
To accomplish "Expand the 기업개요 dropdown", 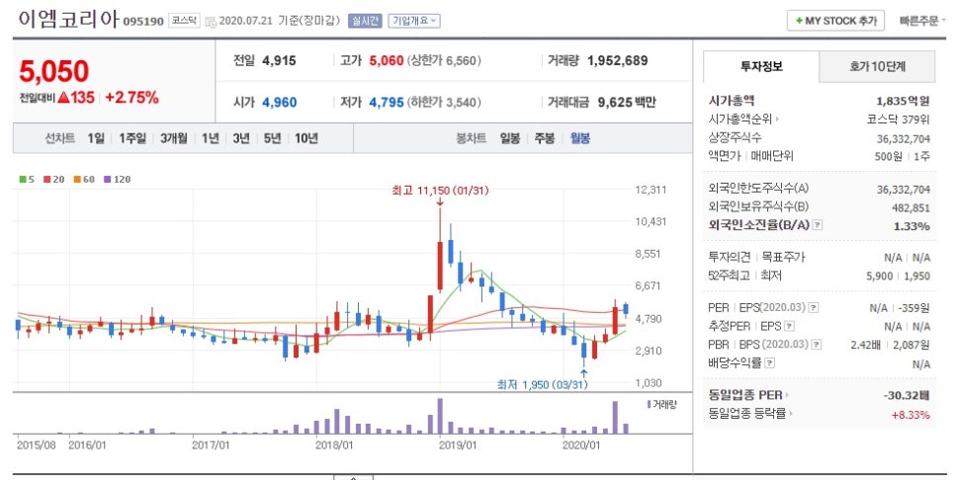I will [x=414, y=21].
